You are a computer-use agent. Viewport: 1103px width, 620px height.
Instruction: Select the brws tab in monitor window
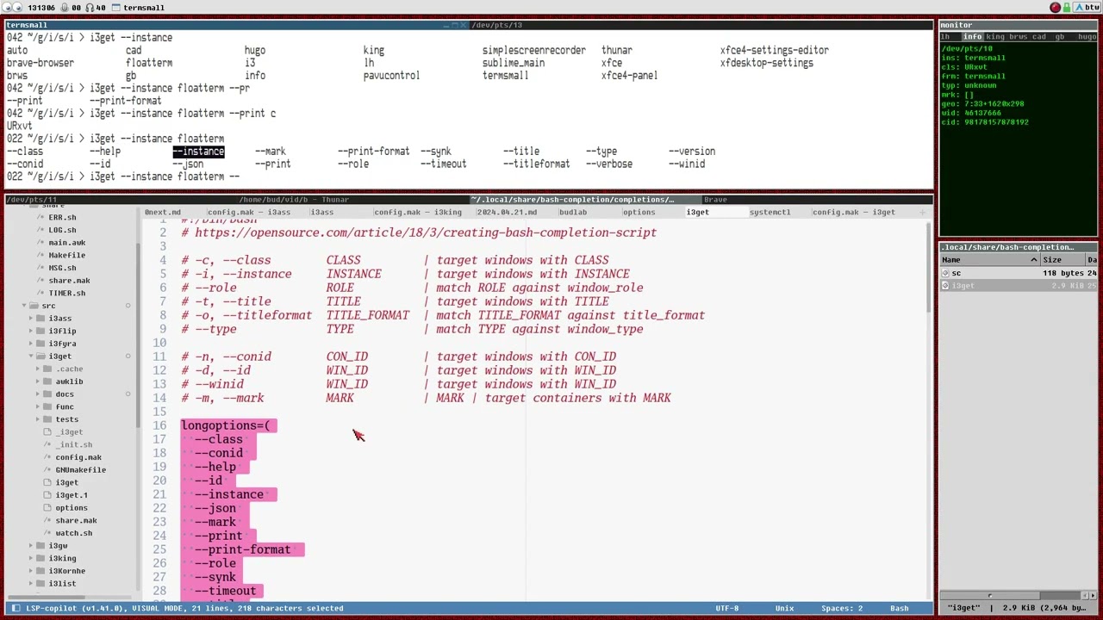(1018, 37)
